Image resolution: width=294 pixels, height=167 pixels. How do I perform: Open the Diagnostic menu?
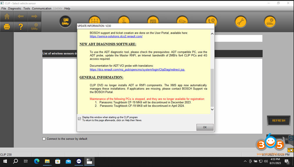click(15, 9)
